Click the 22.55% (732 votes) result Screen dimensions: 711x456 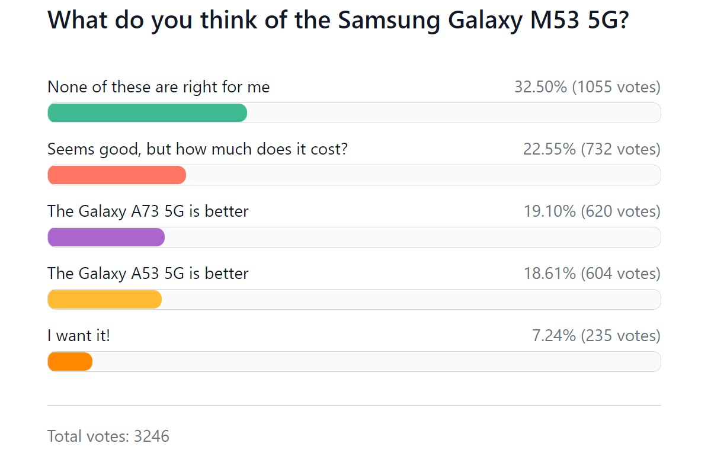pos(591,149)
